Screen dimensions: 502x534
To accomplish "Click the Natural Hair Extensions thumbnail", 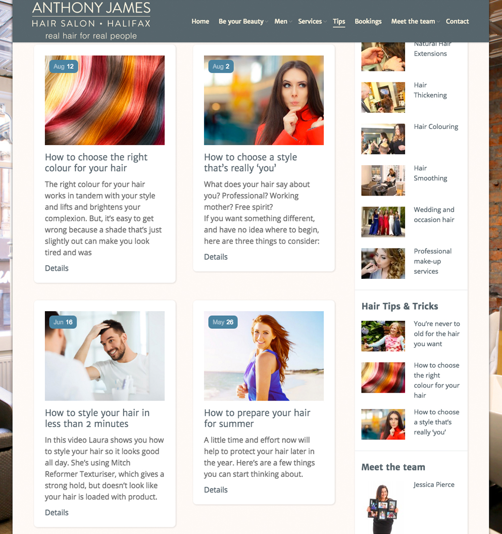I will [383, 57].
